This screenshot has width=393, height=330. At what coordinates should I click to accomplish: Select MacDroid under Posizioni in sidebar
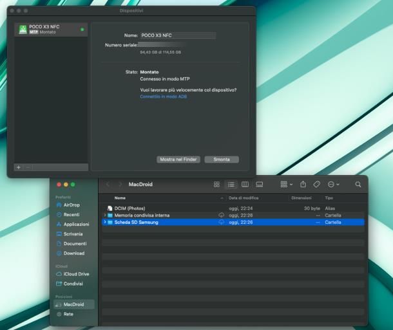click(74, 304)
